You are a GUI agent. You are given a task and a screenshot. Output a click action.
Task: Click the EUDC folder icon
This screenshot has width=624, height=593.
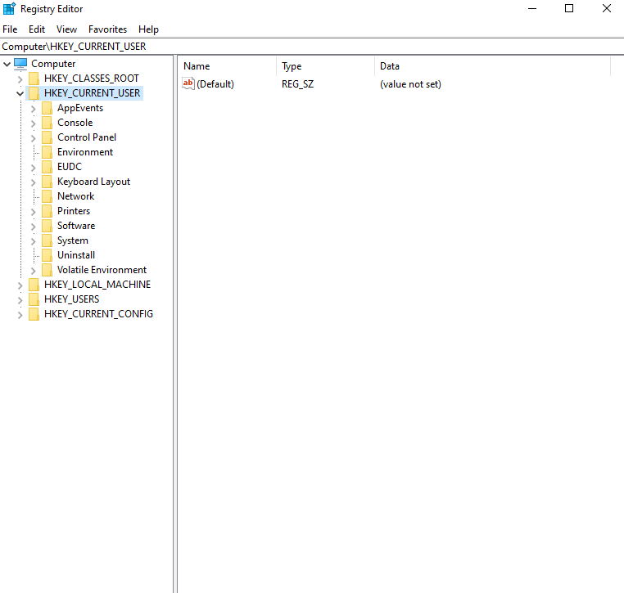(x=47, y=167)
